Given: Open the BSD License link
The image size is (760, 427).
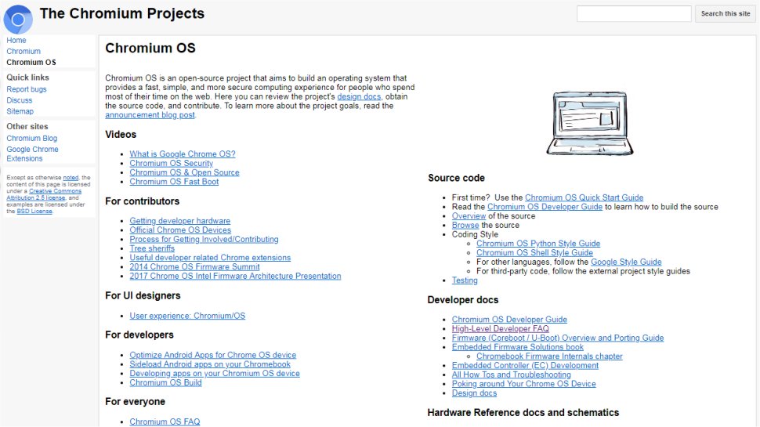Looking at the screenshot, I should coord(34,212).
